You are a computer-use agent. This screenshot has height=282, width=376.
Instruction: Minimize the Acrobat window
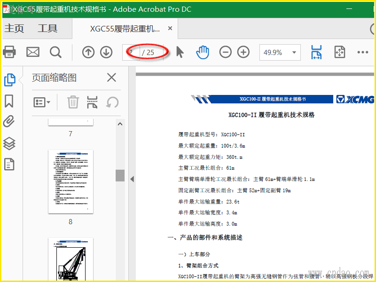coord(349,9)
